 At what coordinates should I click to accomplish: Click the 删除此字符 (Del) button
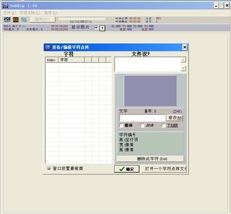(151, 159)
